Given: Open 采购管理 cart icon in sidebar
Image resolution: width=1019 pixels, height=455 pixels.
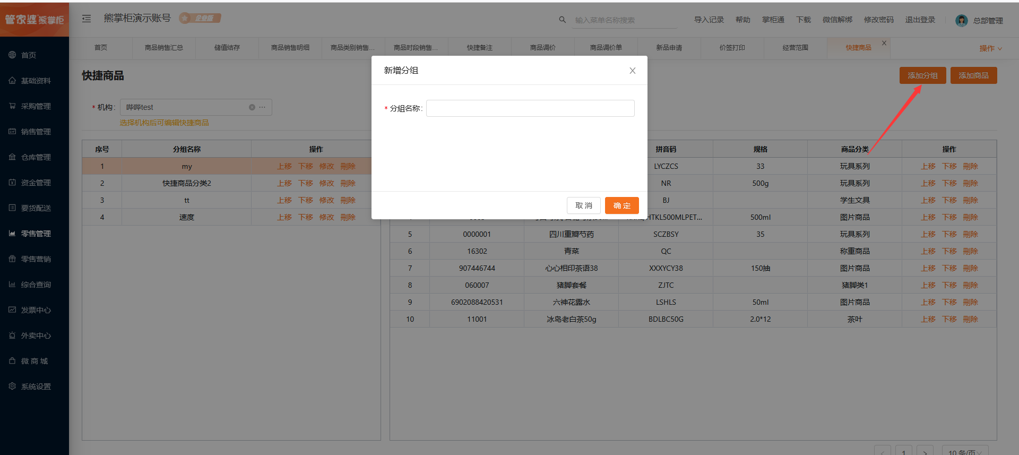Looking at the screenshot, I should (12, 106).
